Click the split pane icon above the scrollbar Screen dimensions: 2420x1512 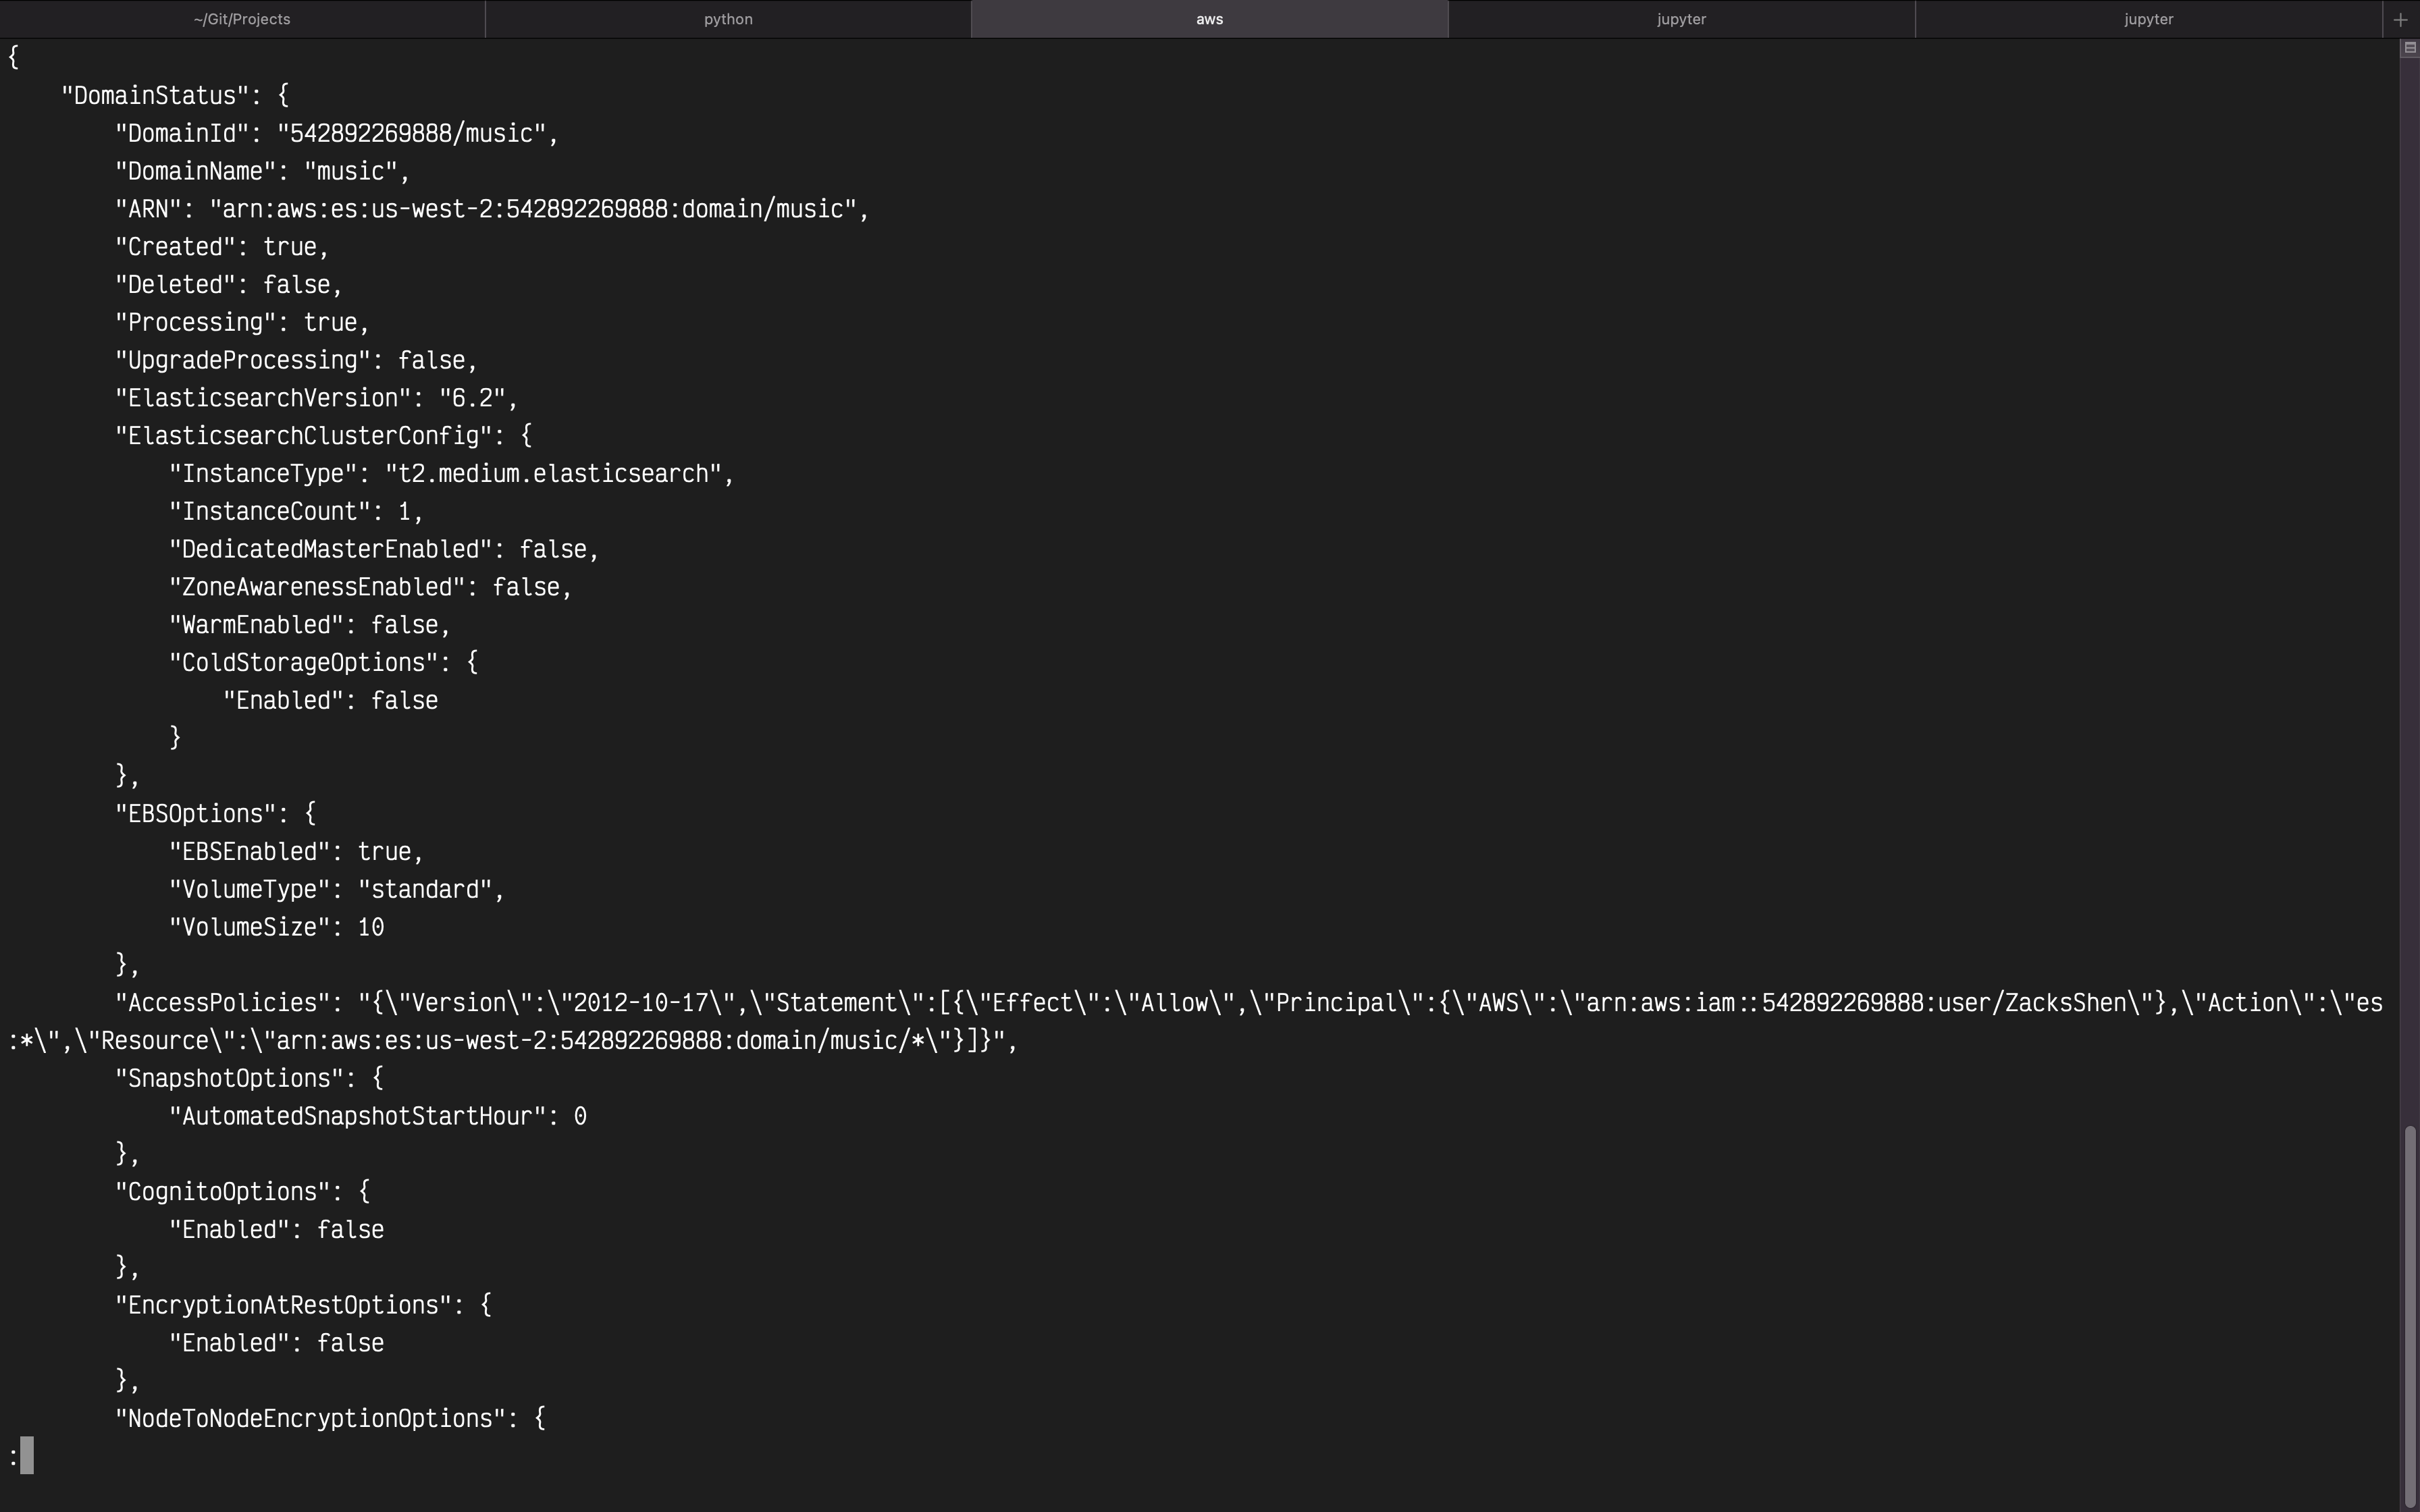click(x=2409, y=48)
